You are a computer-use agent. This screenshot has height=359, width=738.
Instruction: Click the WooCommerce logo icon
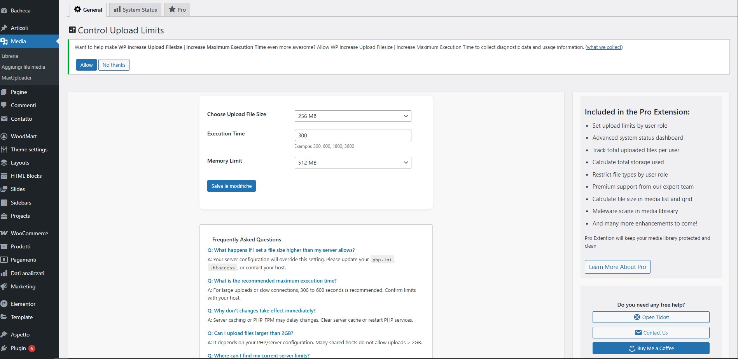[x=4, y=233]
